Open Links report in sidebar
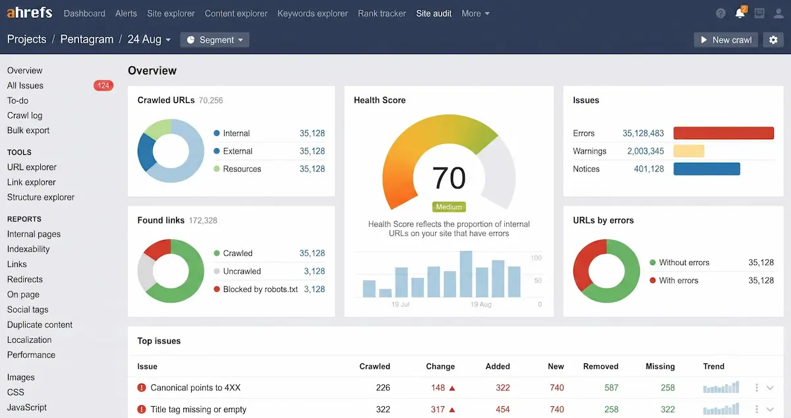Screen dimensions: 791x418 16,264
